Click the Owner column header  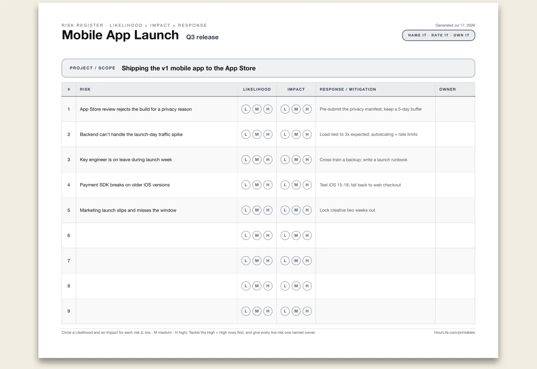pyautogui.click(x=455, y=89)
